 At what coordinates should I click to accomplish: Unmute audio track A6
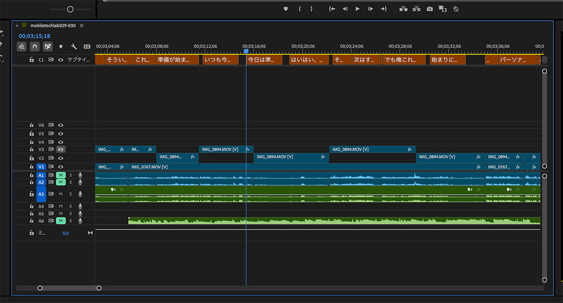(61, 221)
